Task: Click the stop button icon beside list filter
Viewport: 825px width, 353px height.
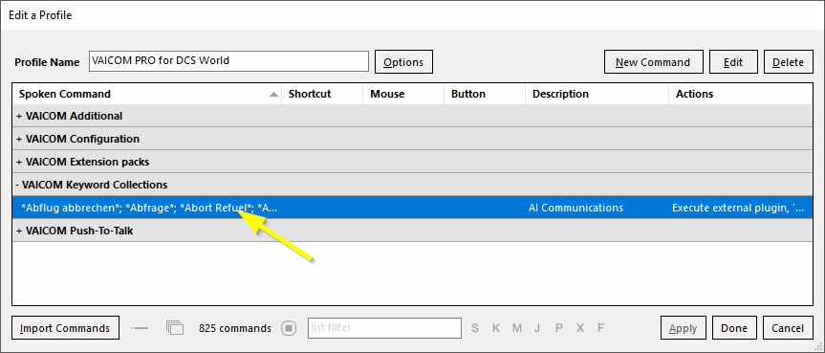Action: [289, 328]
